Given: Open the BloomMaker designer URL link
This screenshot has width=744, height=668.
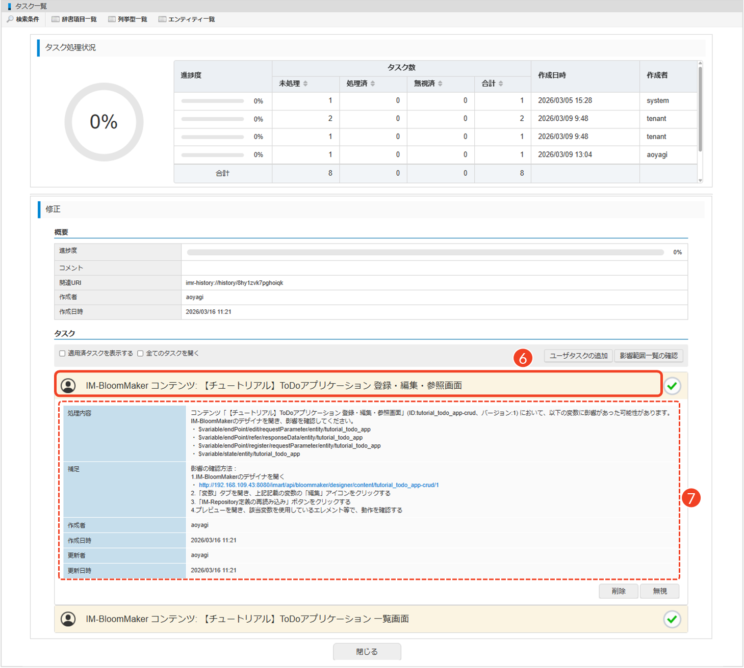Looking at the screenshot, I should point(319,485).
